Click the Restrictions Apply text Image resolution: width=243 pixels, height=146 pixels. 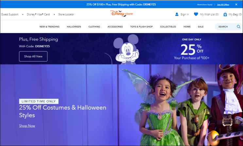[205, 5]
